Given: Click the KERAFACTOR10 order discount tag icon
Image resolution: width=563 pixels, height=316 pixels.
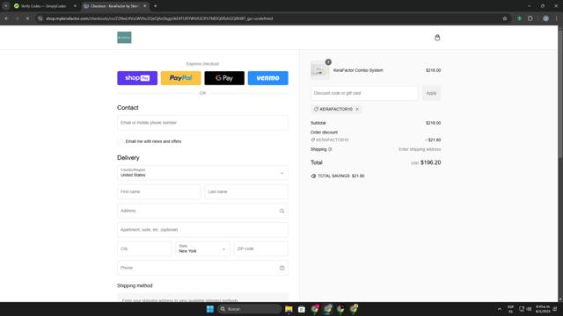Looking at the screenshot, I should [313, 140].
